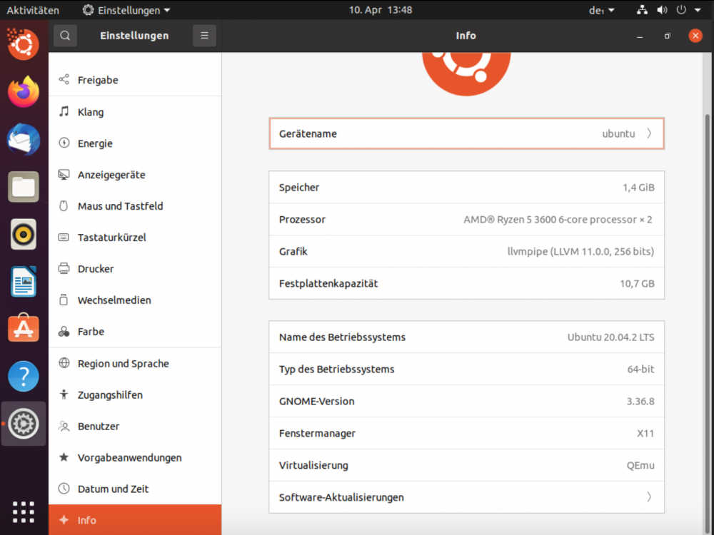This screenshot has height=535, width=714.
Task: Click the llvmpipe graphics value
Action: pyautogui.click(x=580, y=251)
